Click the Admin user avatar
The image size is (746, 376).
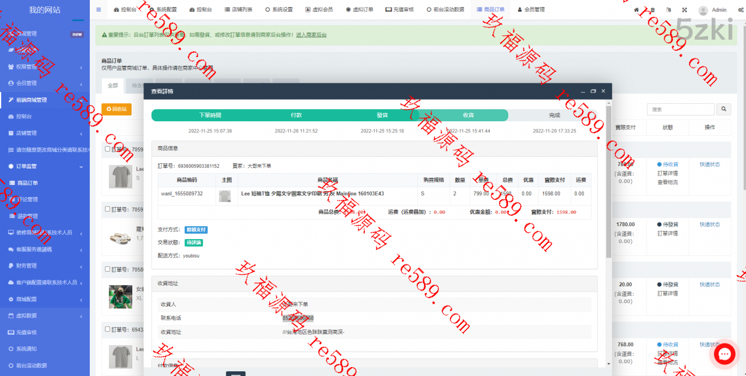703,10
